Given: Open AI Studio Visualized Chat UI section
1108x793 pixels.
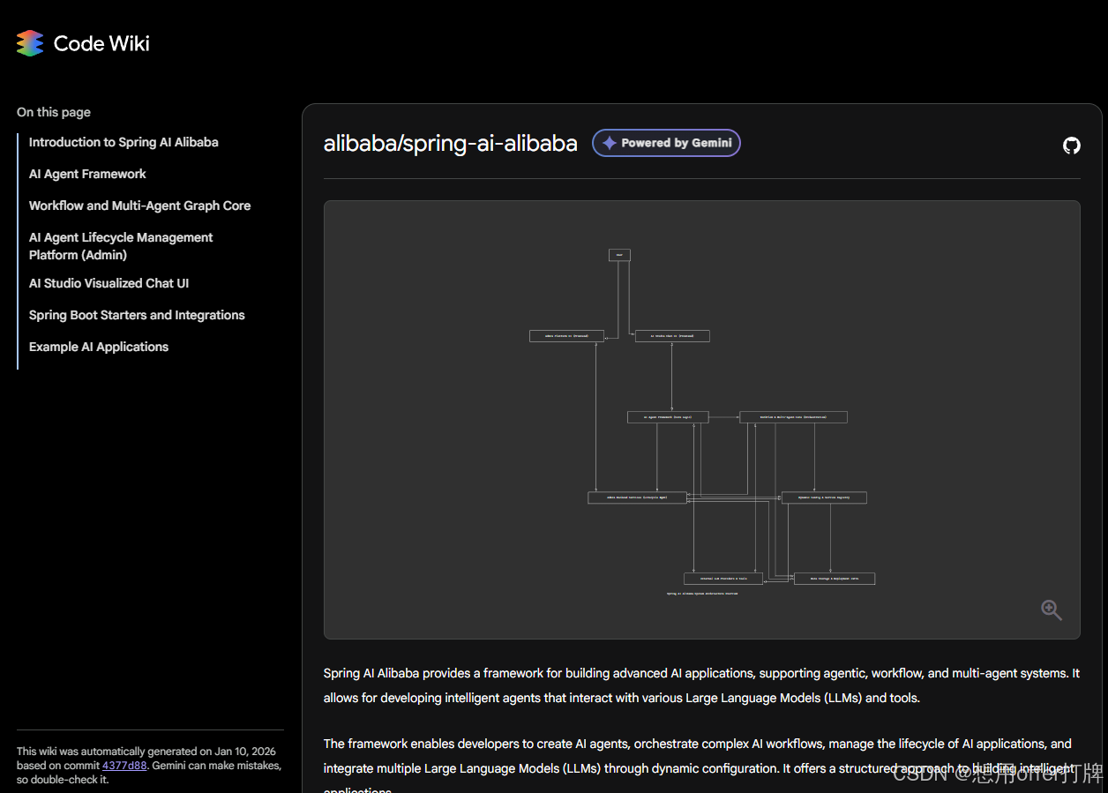Looking at the screenshot, I should [x=109, y=283].
